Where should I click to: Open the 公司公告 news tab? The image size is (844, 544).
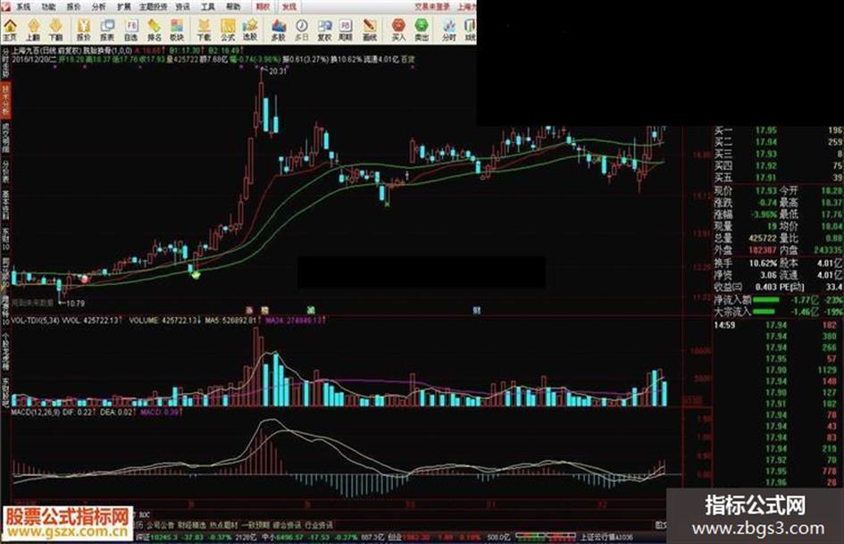[161, 524]
